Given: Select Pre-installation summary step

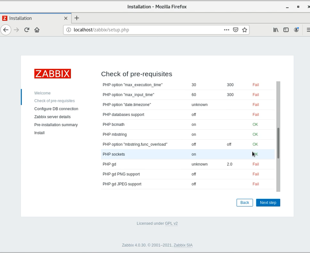Looking at the screenshot, I should [x=56, y=125].
